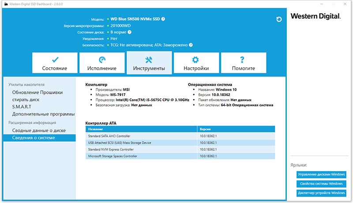This screenshot has width=353, height=203.
Task: Click help icon next to WD Blue SN500 model
Action: pyautogui.click(x=163, y=19)
